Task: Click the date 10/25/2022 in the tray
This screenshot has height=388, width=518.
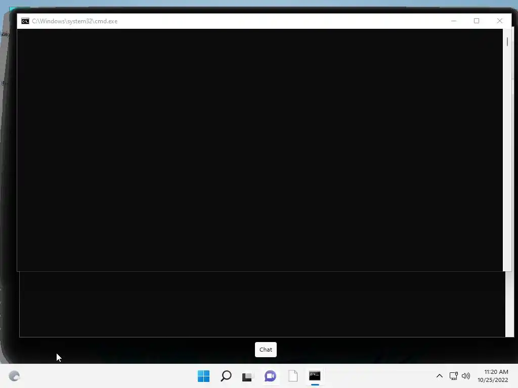Action: point(493,380)
